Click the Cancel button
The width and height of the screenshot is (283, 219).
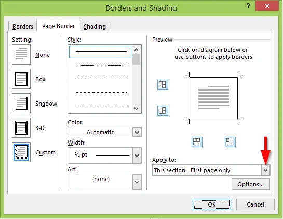(x=255, y=204)
